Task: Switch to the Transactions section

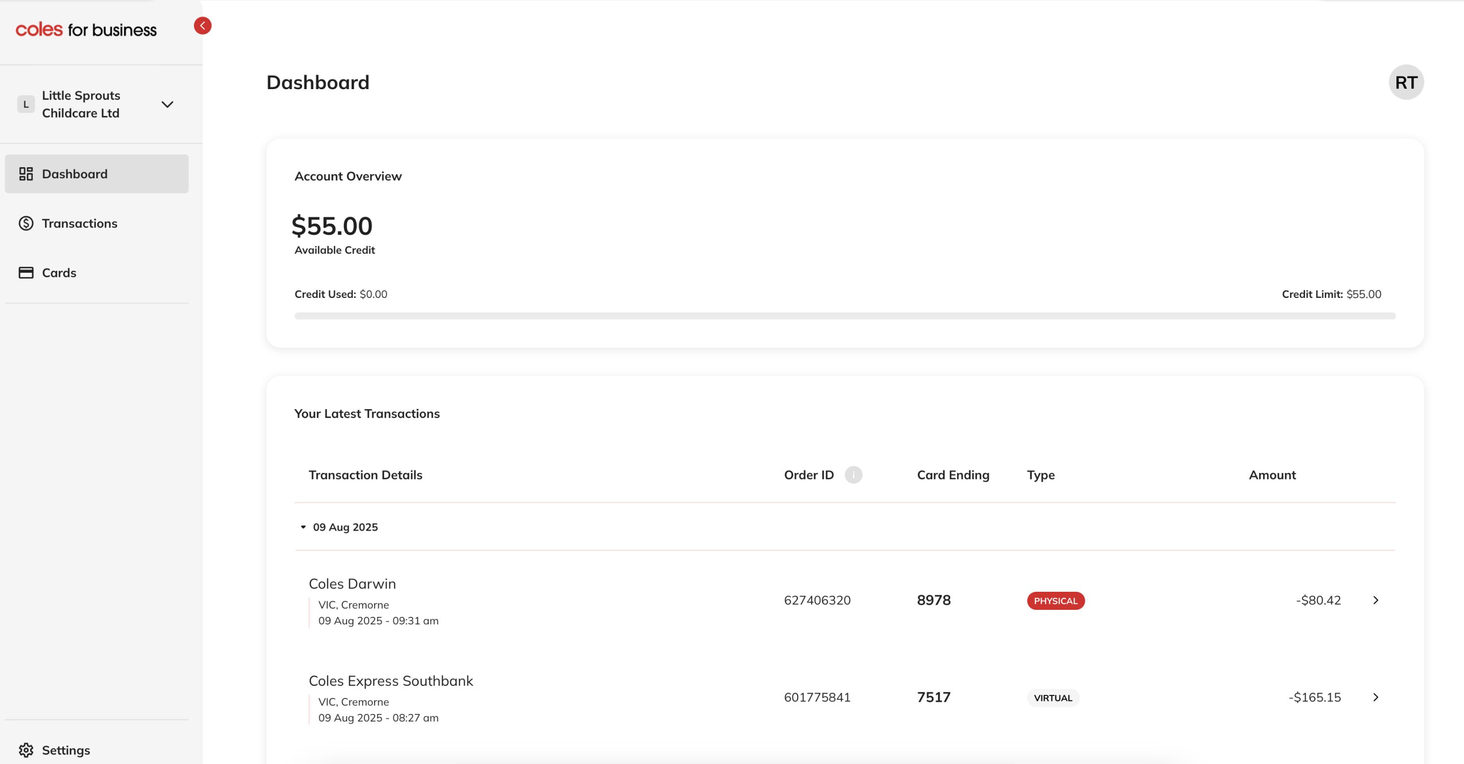Action: pos(79,223)
